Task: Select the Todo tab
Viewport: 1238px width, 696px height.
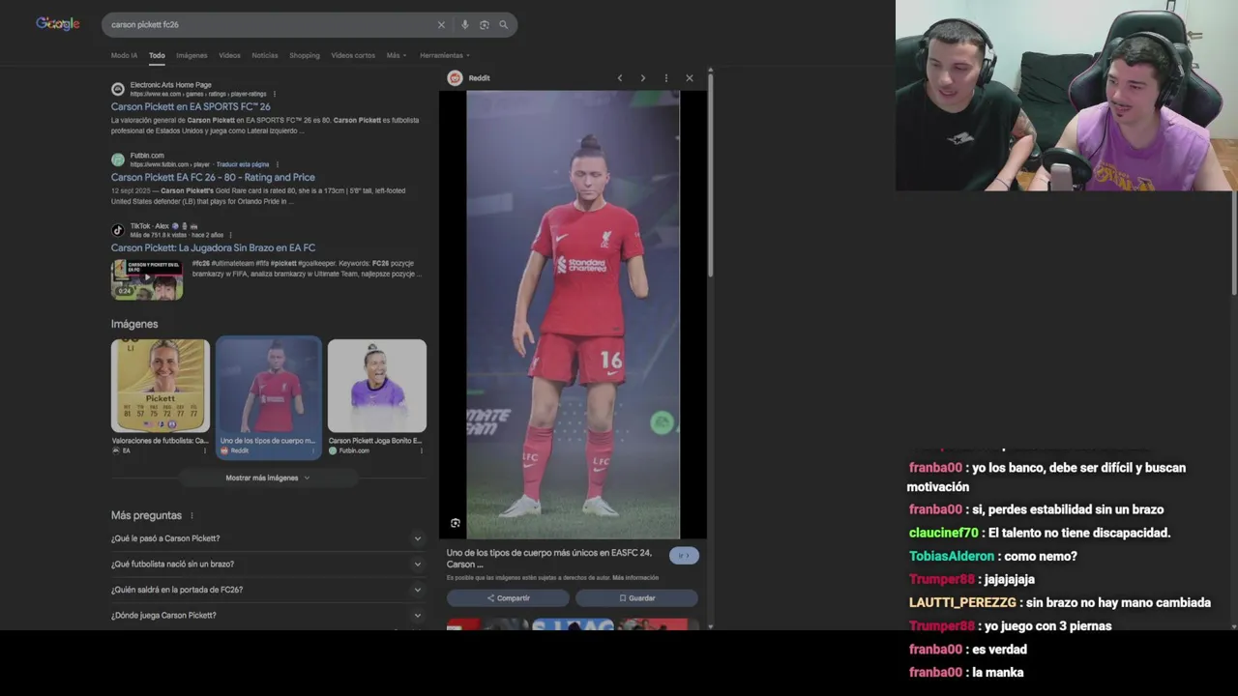Action: 157,55
